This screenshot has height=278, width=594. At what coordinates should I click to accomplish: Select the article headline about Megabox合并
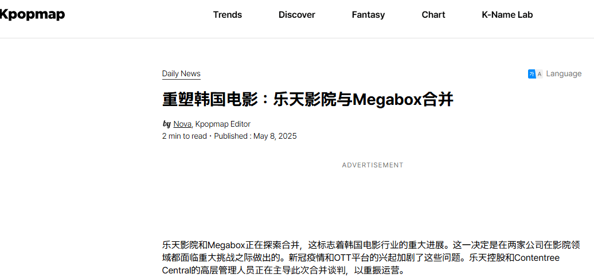[307, 100]
